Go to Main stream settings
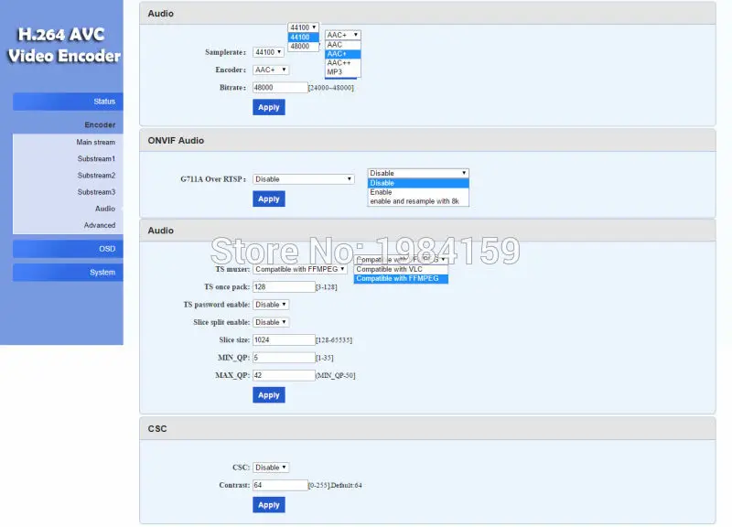Screen dimensions: 732x527 point(96,143)
